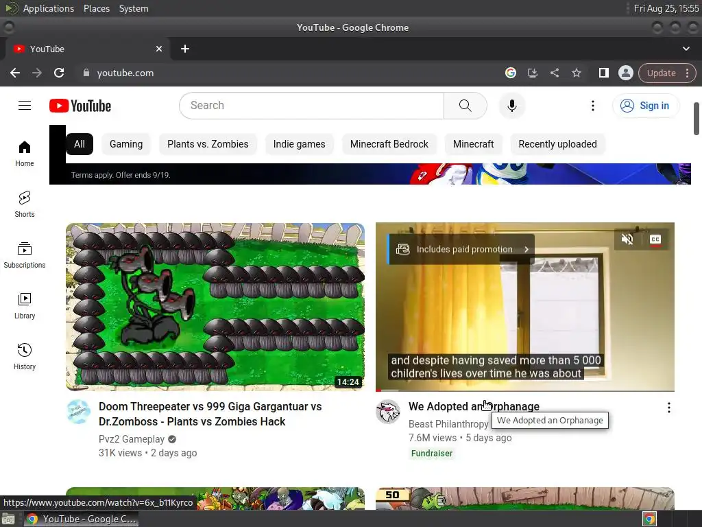702x527 pixels.
Task: Start voice search with microphone icon
Action: point(511,106)
